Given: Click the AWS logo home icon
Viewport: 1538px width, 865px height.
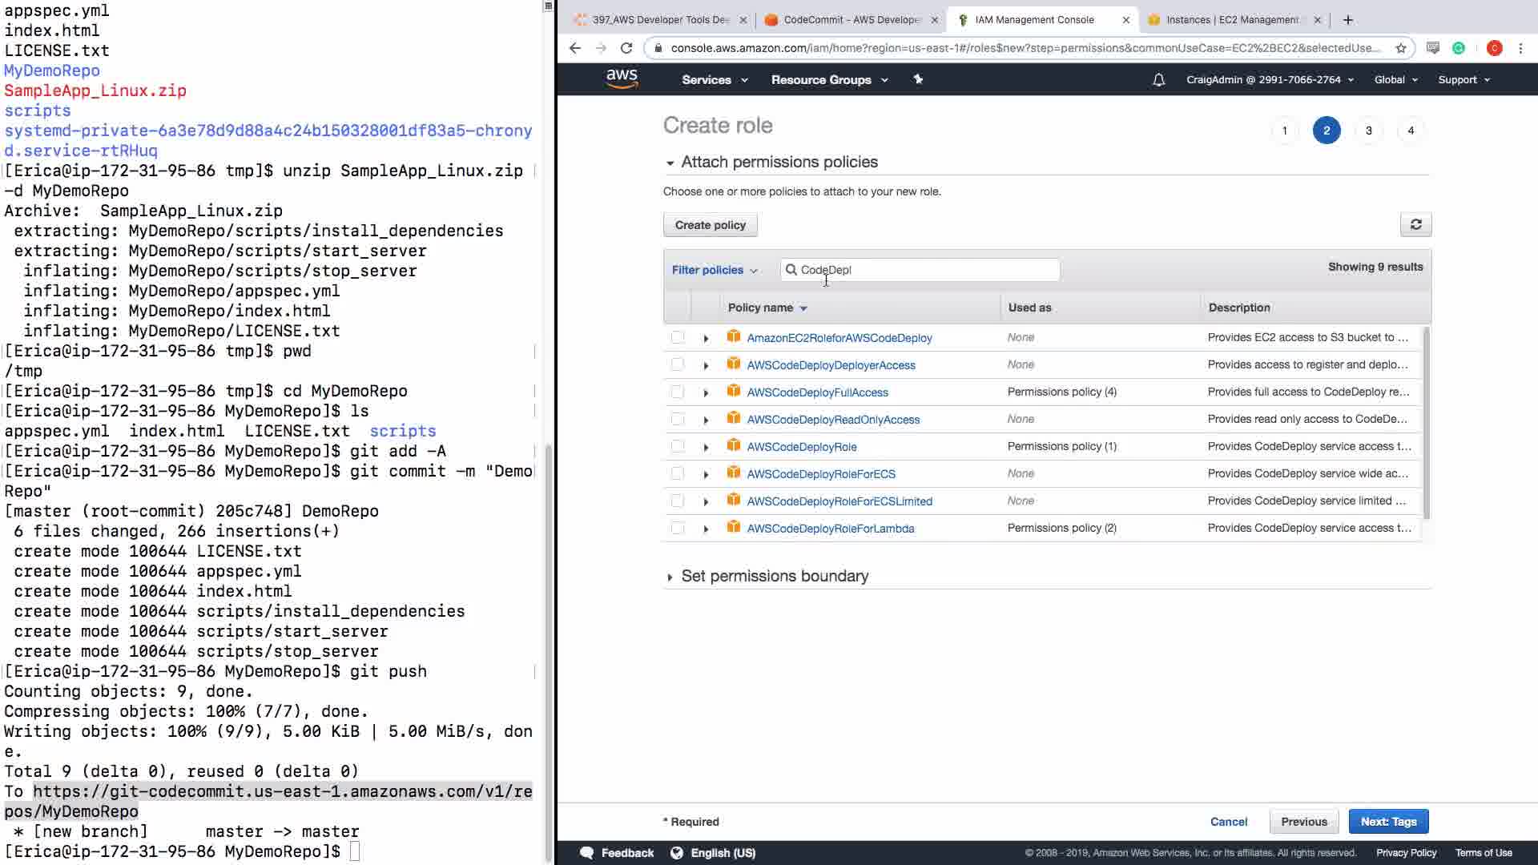Looking at the screenshot, I should coord(622,79).
